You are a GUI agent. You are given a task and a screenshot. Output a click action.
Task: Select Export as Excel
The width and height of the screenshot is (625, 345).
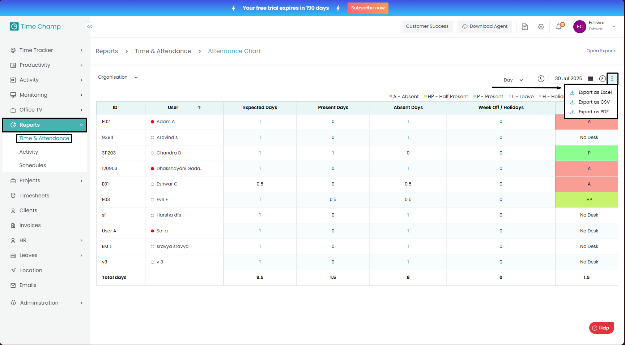pos(595,92)
